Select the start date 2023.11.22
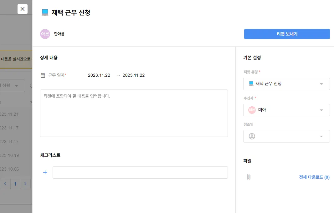Image resolution: width=334 pixels, height=213 pixels. coord(99,75)
